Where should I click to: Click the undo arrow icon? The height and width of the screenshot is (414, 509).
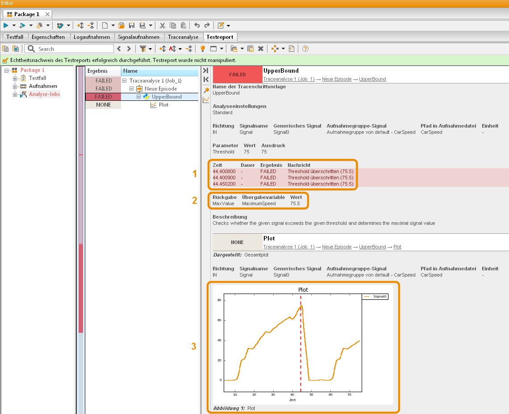[x=197, y=25]
